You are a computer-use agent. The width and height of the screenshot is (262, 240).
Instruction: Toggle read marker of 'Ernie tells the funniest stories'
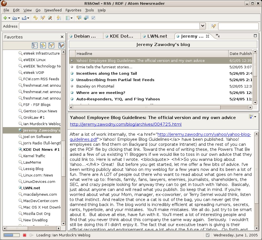pyautogui.click(x=72, y=67)
